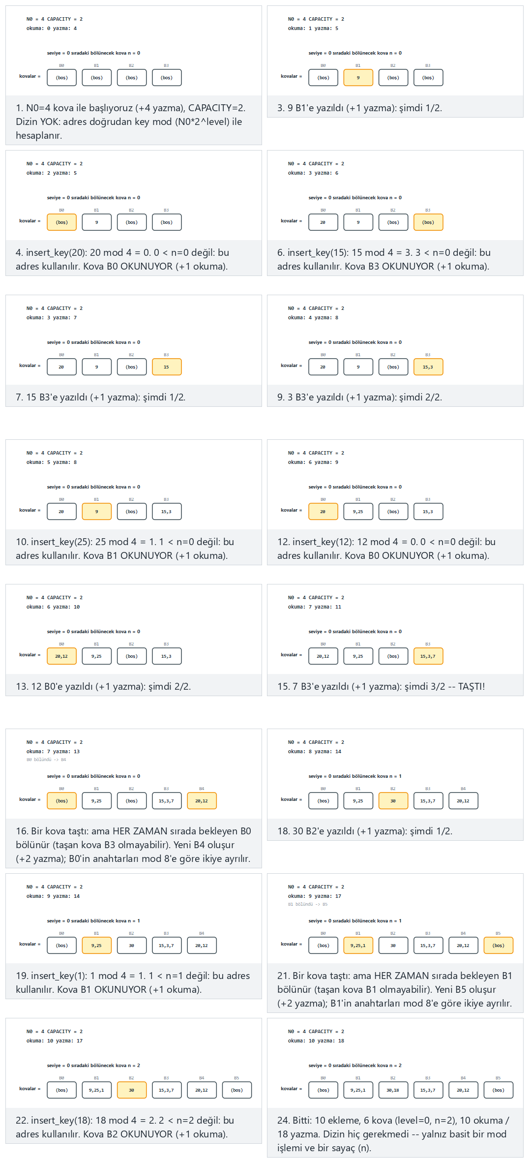Click the "30,18" bucket in final step 24
The height and width of the screenshot is (1163, 529).
tap(393, 1090)
